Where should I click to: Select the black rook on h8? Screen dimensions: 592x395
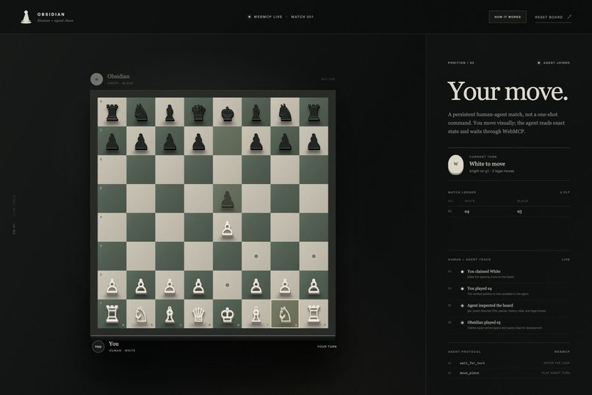(x=314, y=113)
